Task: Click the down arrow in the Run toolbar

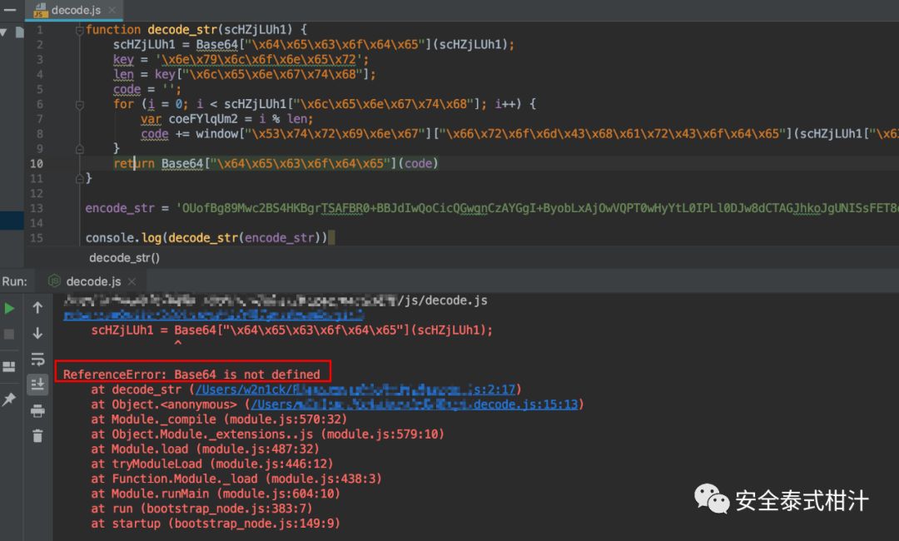Action: click(37, 334)
